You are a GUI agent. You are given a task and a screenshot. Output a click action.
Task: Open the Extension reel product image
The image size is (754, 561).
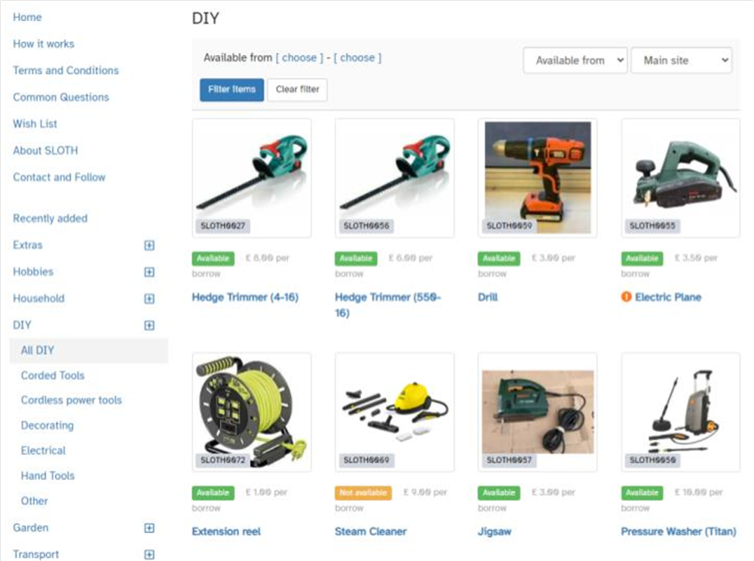tap(252, 412)
